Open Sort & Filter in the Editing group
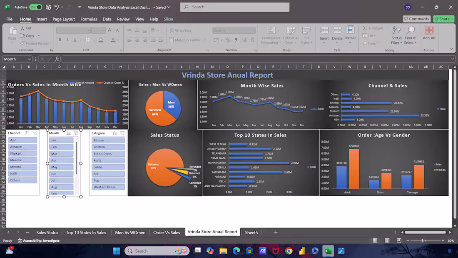 [x=396, y=35]
